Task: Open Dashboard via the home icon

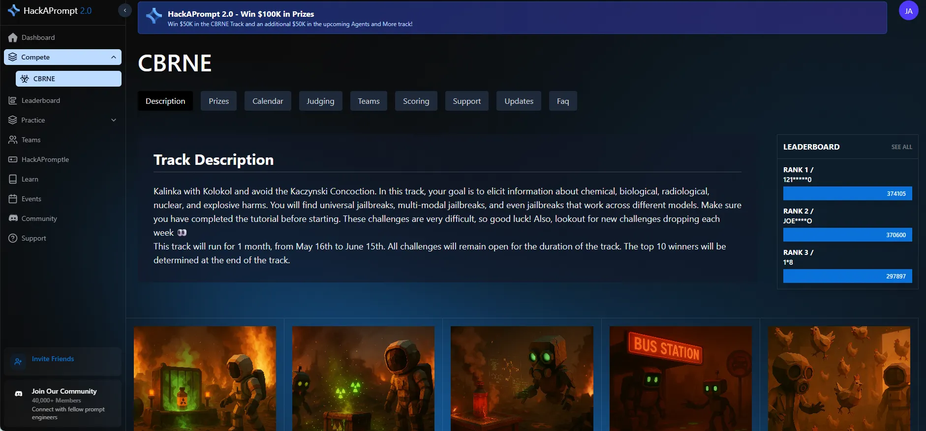Action: (x=13, y=38)
